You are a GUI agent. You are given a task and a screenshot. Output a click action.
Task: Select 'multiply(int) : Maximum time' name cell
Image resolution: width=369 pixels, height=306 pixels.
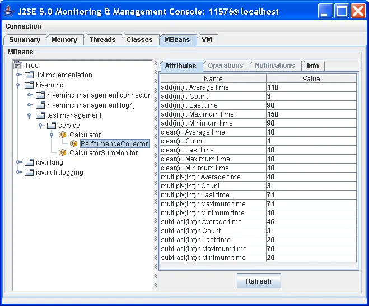213,204
